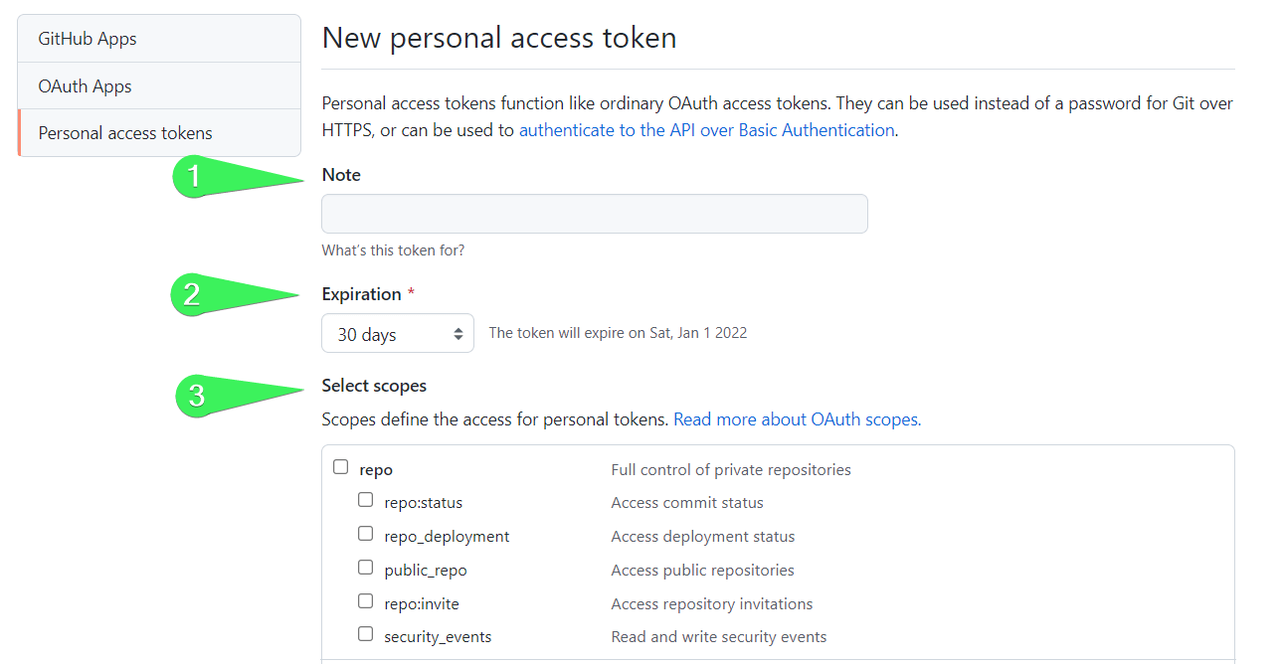
Task: Click the What's this token for? hint
Action: pyautogui.click(x=392, y=249)
